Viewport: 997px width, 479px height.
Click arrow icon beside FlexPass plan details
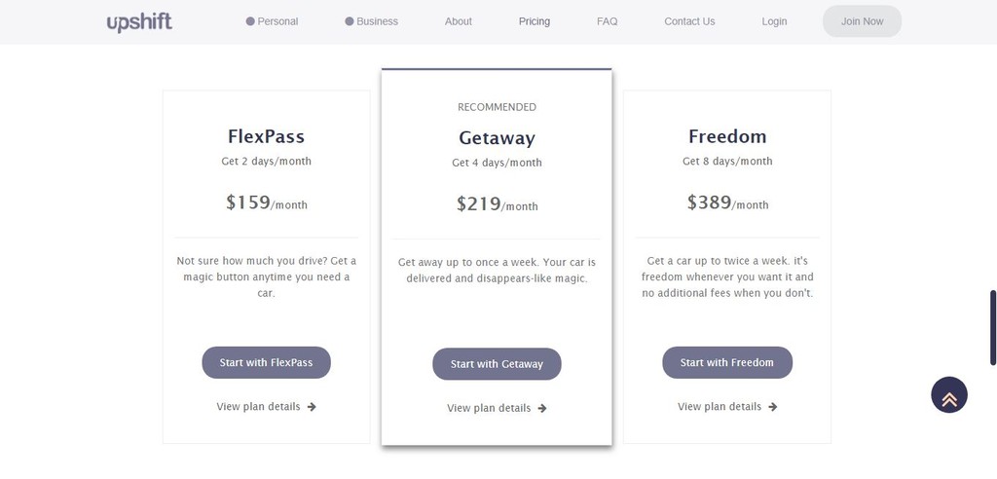(312, 407)
